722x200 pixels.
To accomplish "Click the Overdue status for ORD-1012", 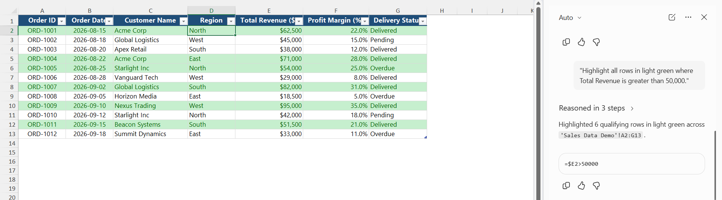I will pos(398,134).
